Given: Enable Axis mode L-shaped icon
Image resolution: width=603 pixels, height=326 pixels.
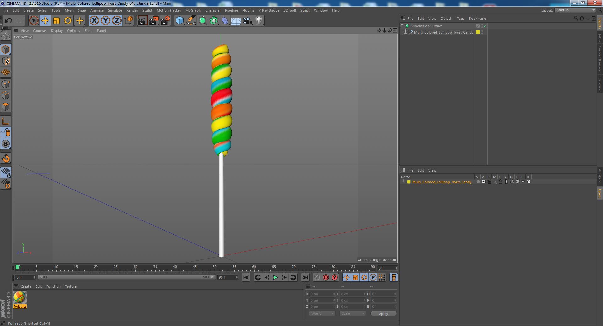Looking at the screenshot, I should click(6, 121).
